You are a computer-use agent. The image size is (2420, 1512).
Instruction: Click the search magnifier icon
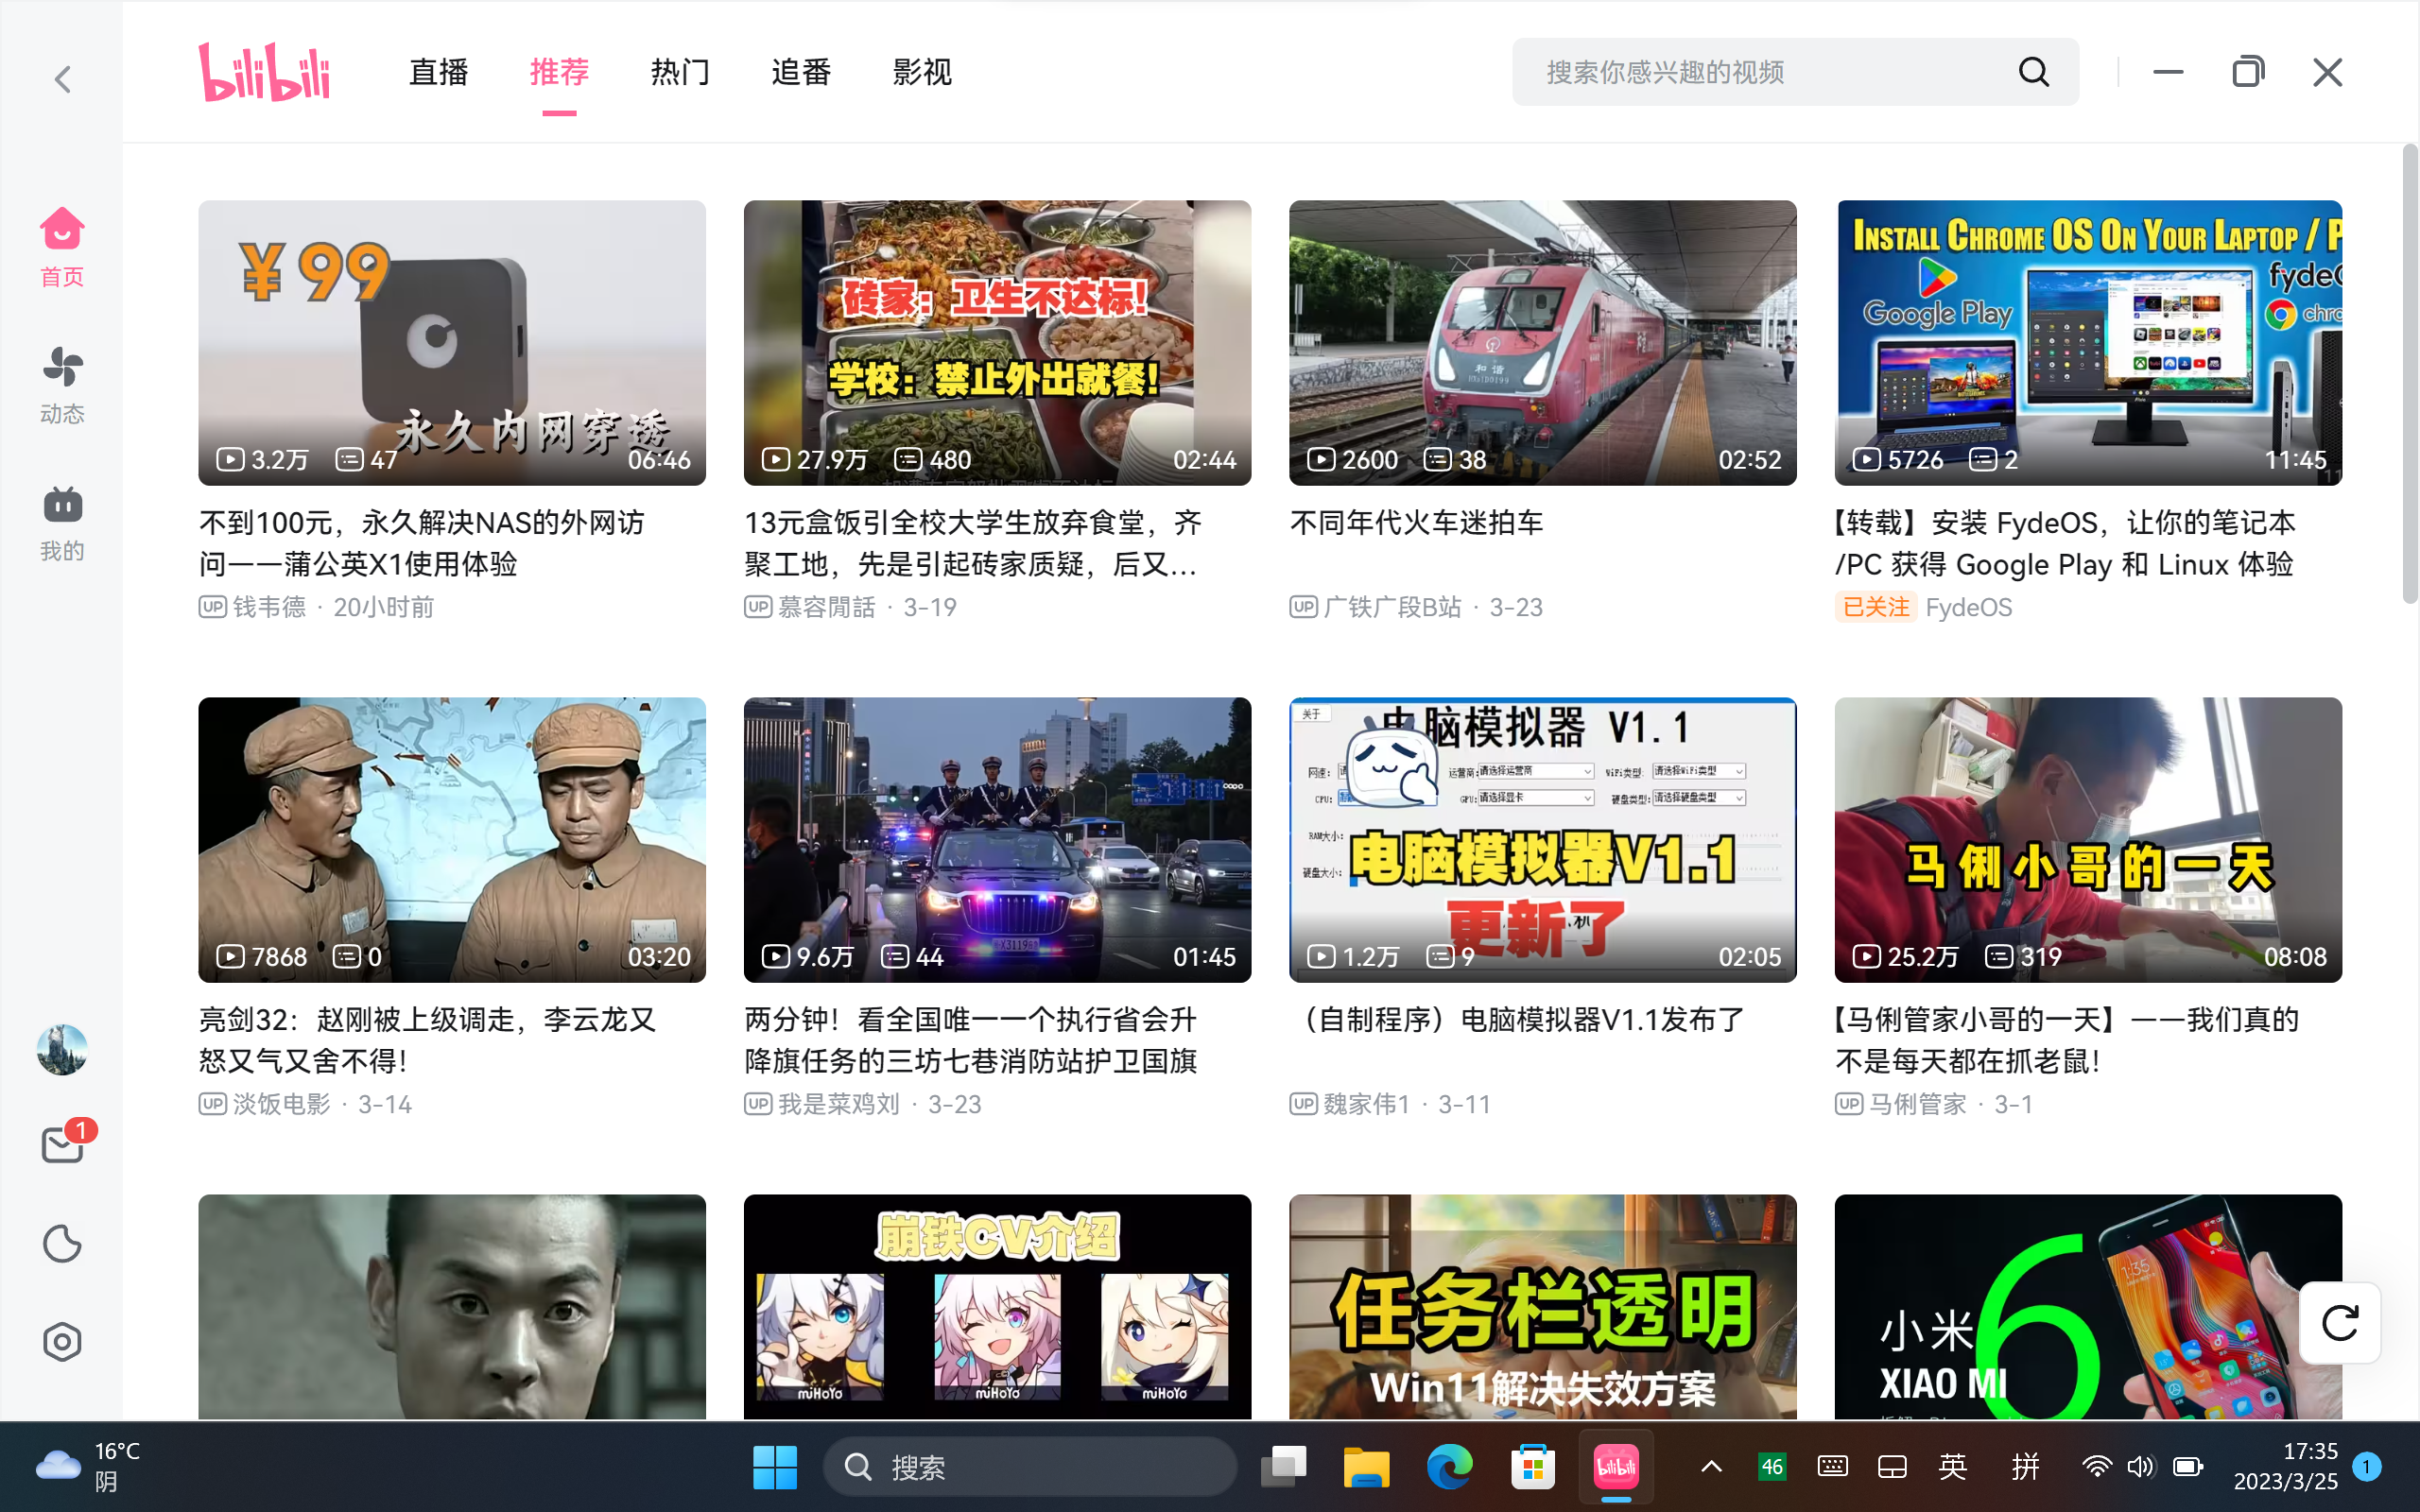(2033, 72)
